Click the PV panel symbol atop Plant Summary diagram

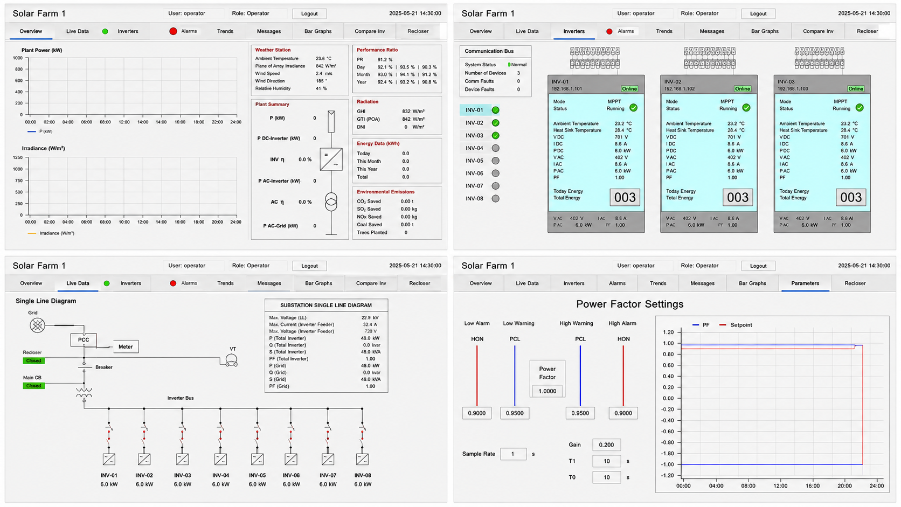331,121
